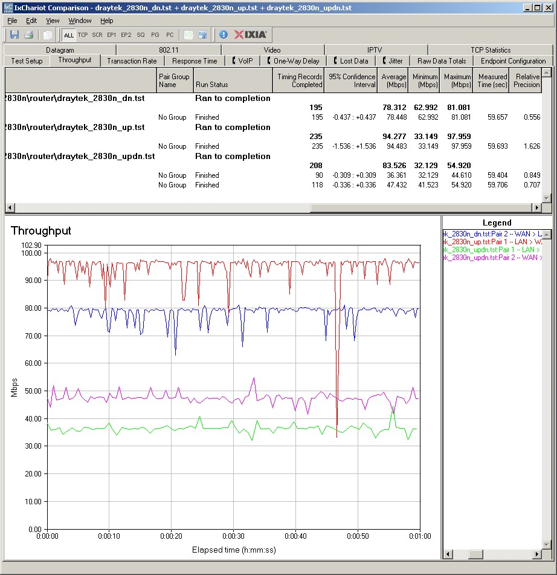Click the 95% Confidence Interval column header

point(351,80)
